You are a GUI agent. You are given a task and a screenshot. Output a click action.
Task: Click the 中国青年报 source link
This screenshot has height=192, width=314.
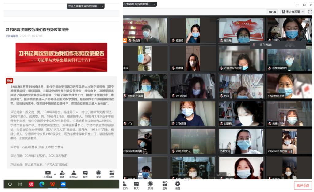12,36
